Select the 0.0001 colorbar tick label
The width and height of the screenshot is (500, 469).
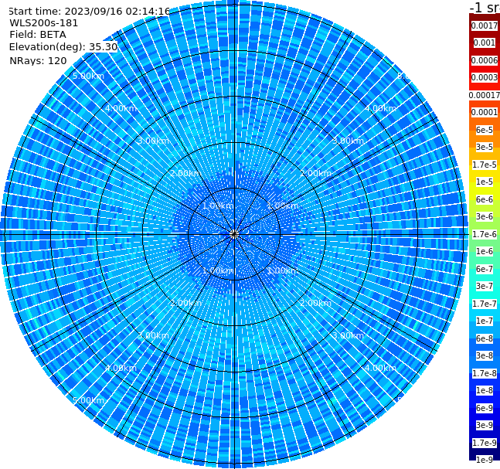click(485, 112)
